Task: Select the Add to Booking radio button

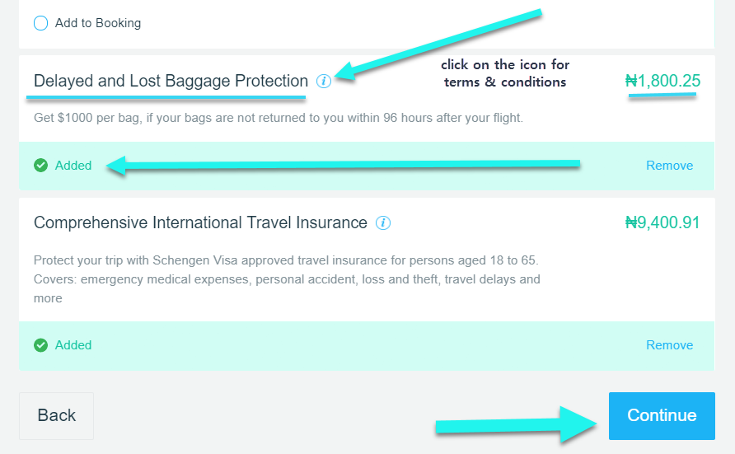Action: [x=40, y=23]
